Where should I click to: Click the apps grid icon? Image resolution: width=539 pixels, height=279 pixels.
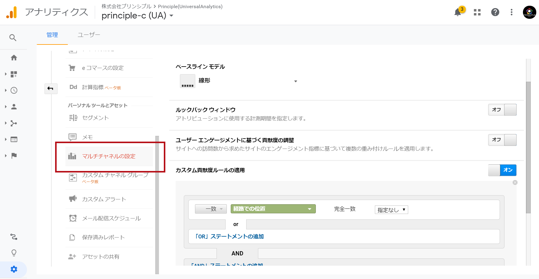pos(477,12)
